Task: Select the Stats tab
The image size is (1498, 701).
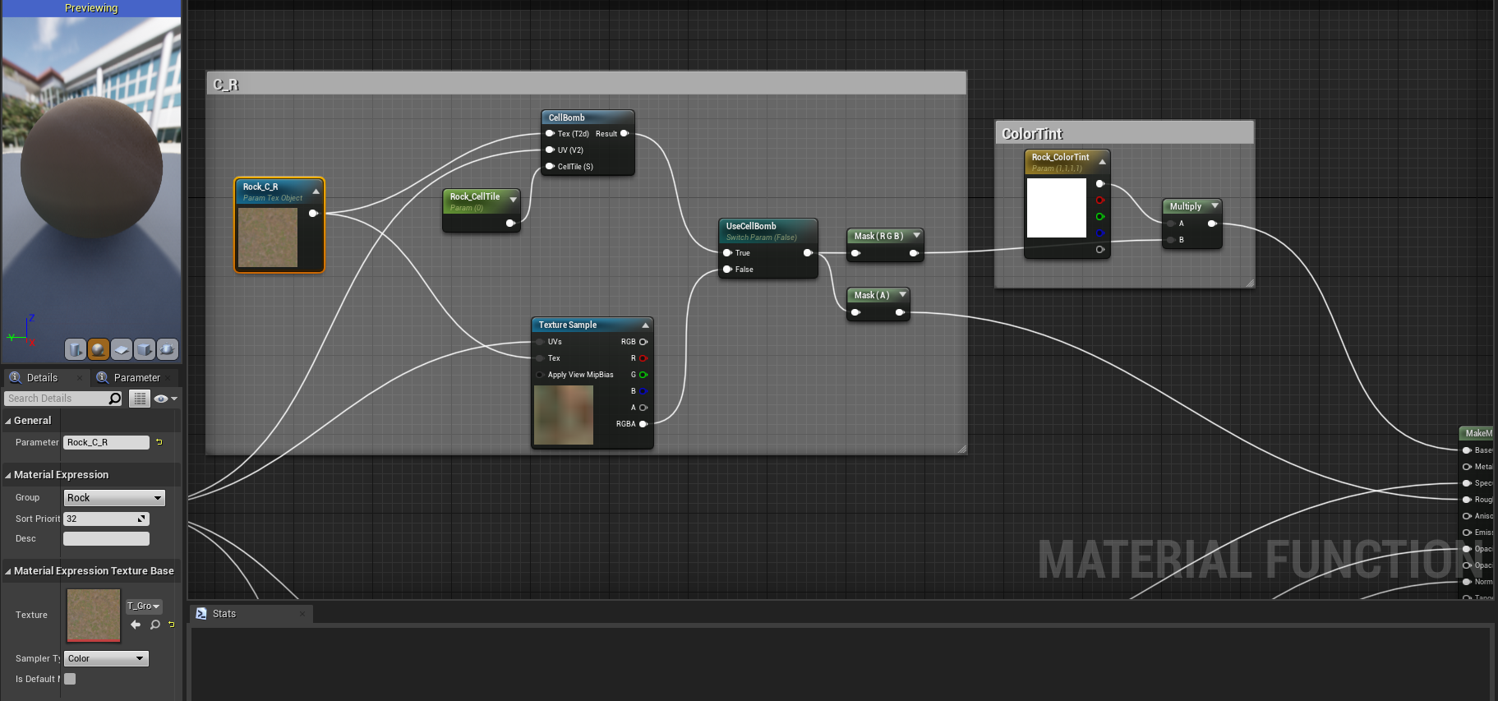Action: (x=224, y=614)
